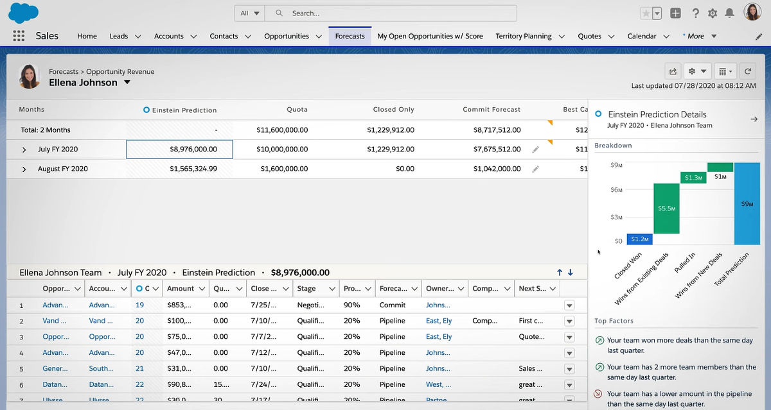
Task: Open row 5 actions dropdown
Action: click(569, 369)
